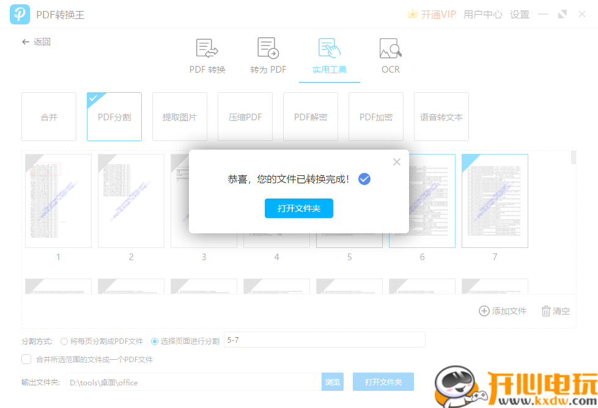Select the 选择页面进行分割 option
The image size is (598, 408).
[x=155, y=341]
